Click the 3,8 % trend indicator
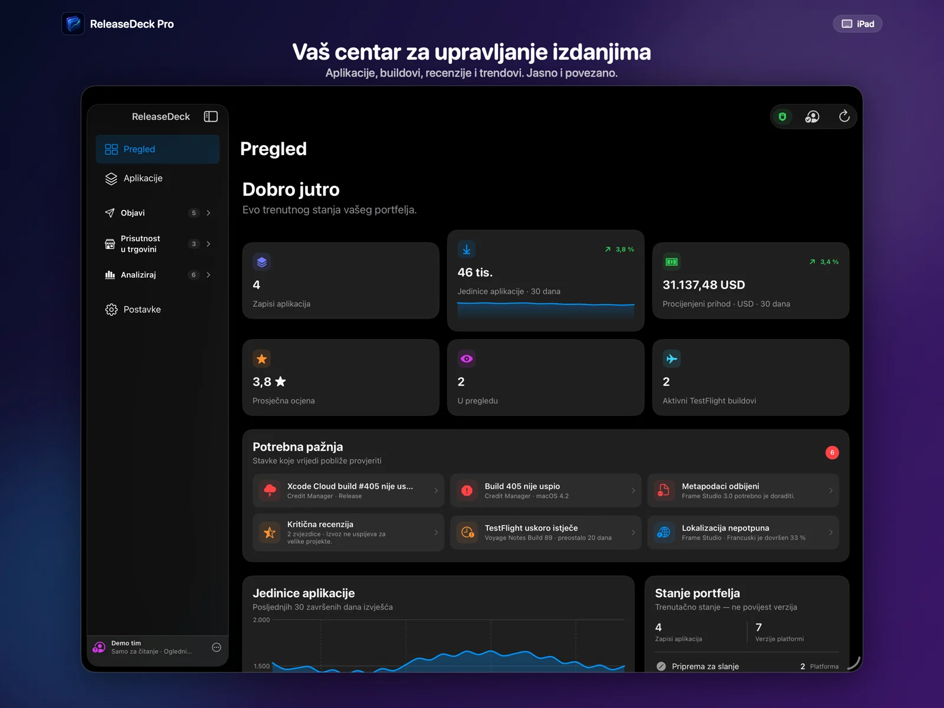944x708 pixels. click(x=619, y=250)
